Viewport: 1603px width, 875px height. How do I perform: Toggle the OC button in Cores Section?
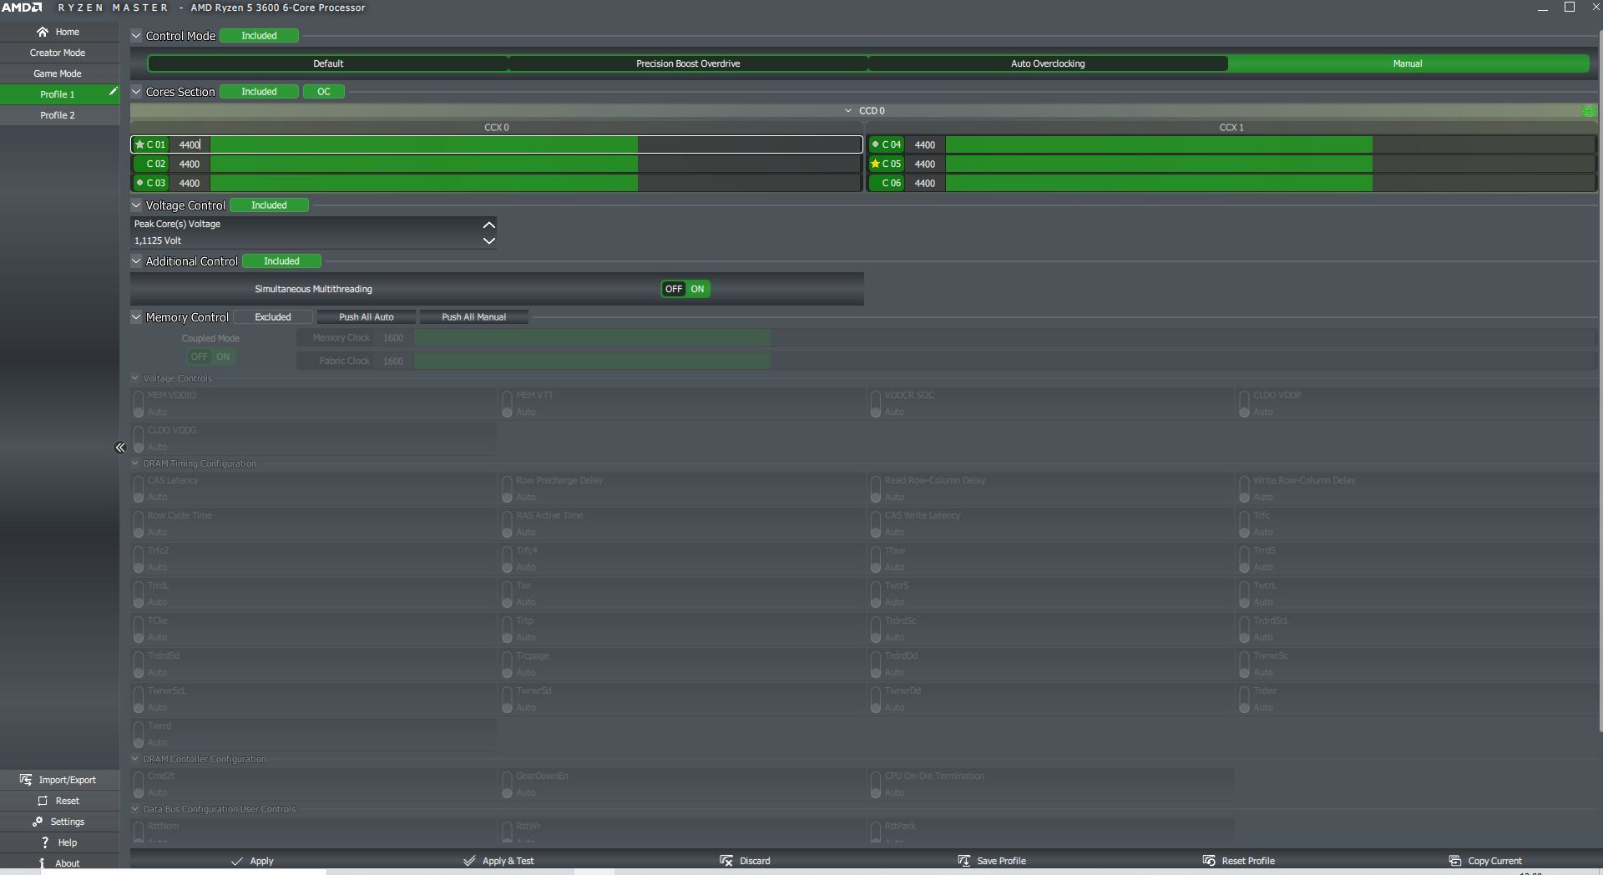(323, 92)
